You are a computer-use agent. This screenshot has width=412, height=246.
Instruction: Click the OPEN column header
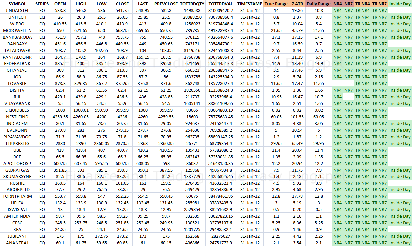pyautogui.click(x=60, y=4)
